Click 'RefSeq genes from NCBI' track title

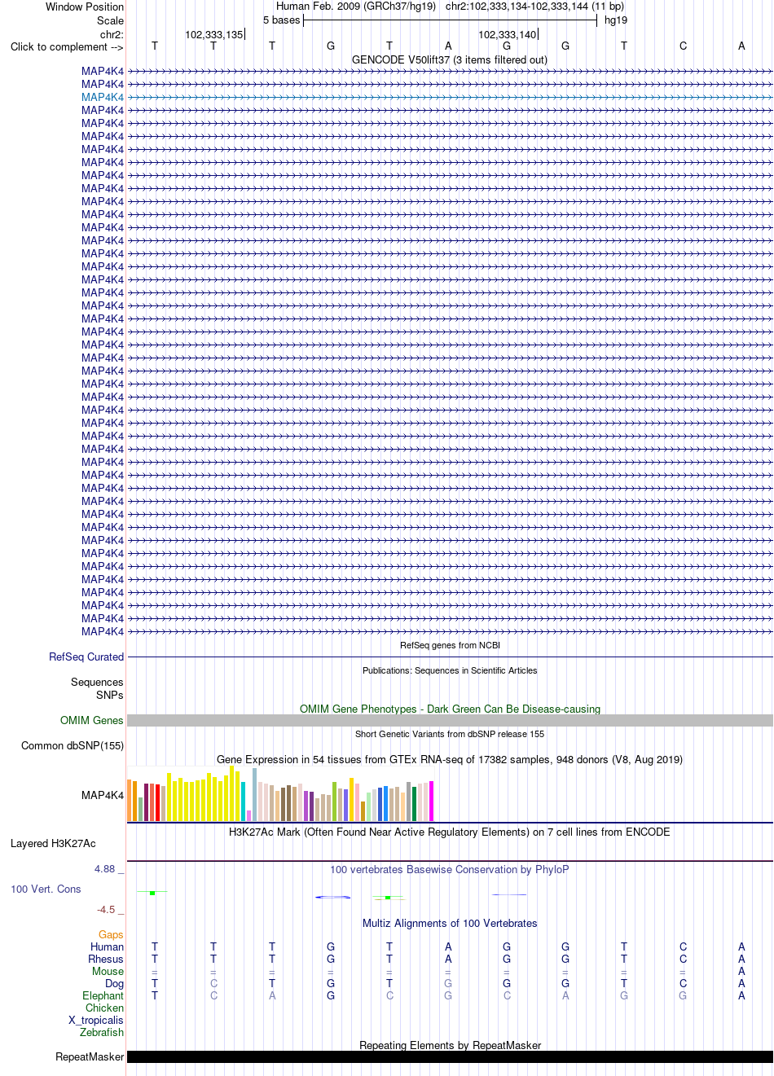[450, 645]
